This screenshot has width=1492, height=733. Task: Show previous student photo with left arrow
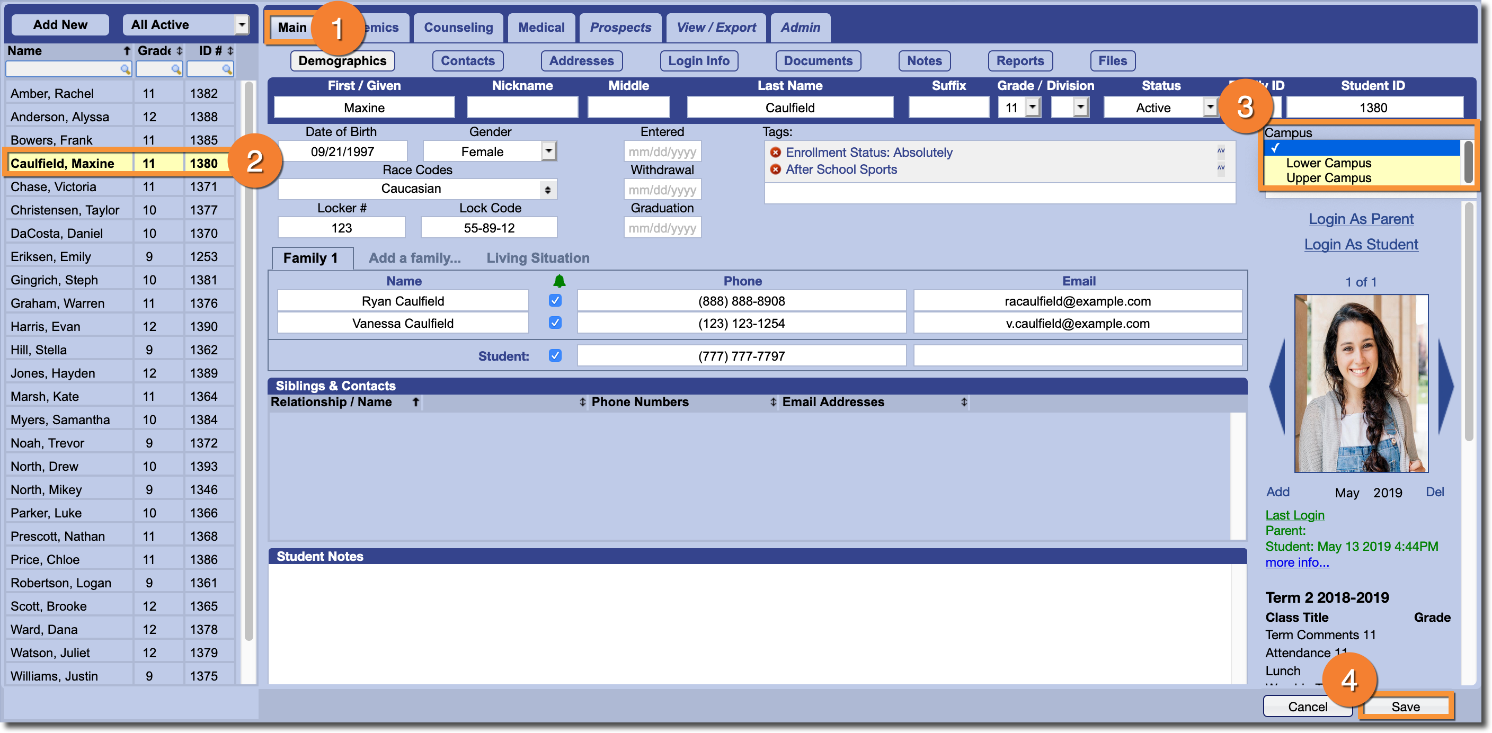tap(1277, 387)
